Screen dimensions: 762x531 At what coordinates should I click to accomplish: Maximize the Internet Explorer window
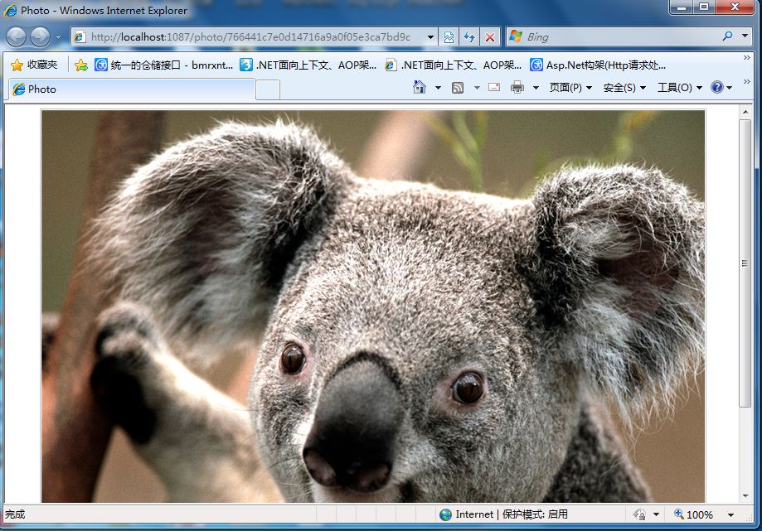(704, 7)
